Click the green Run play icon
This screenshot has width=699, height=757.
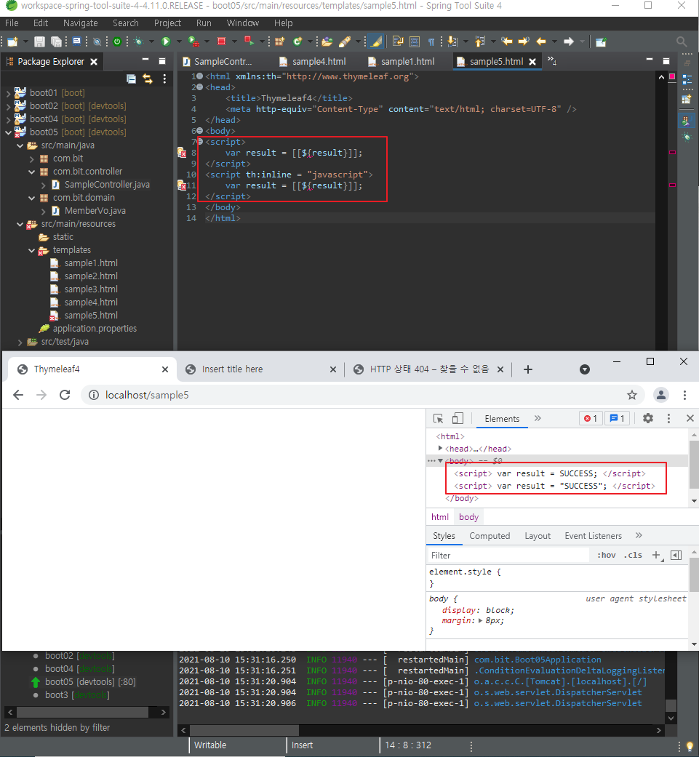pyautogui.click(x=166, y=41)
